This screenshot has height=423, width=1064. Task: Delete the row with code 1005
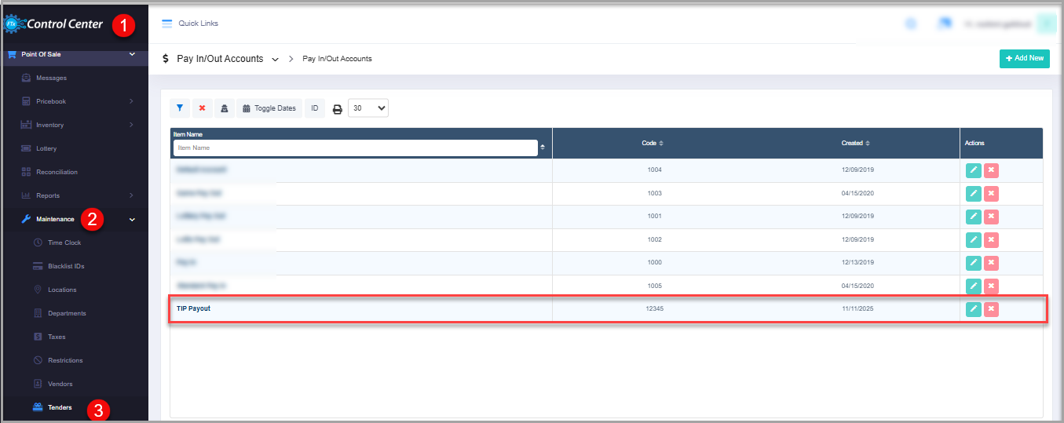point(991,286)
